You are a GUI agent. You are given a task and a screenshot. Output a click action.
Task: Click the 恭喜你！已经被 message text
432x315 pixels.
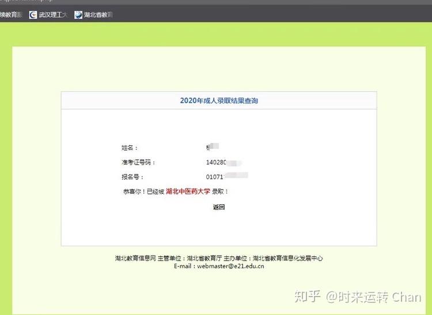[x=143, y=192]
